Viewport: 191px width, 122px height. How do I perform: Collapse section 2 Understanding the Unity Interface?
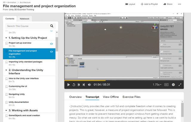click(6, 70)
